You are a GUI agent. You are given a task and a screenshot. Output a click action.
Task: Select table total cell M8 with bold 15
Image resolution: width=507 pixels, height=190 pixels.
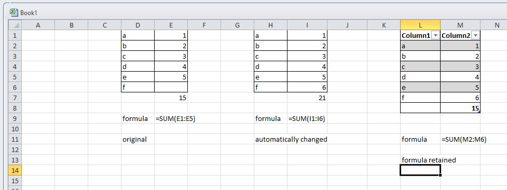pos(460,108)
